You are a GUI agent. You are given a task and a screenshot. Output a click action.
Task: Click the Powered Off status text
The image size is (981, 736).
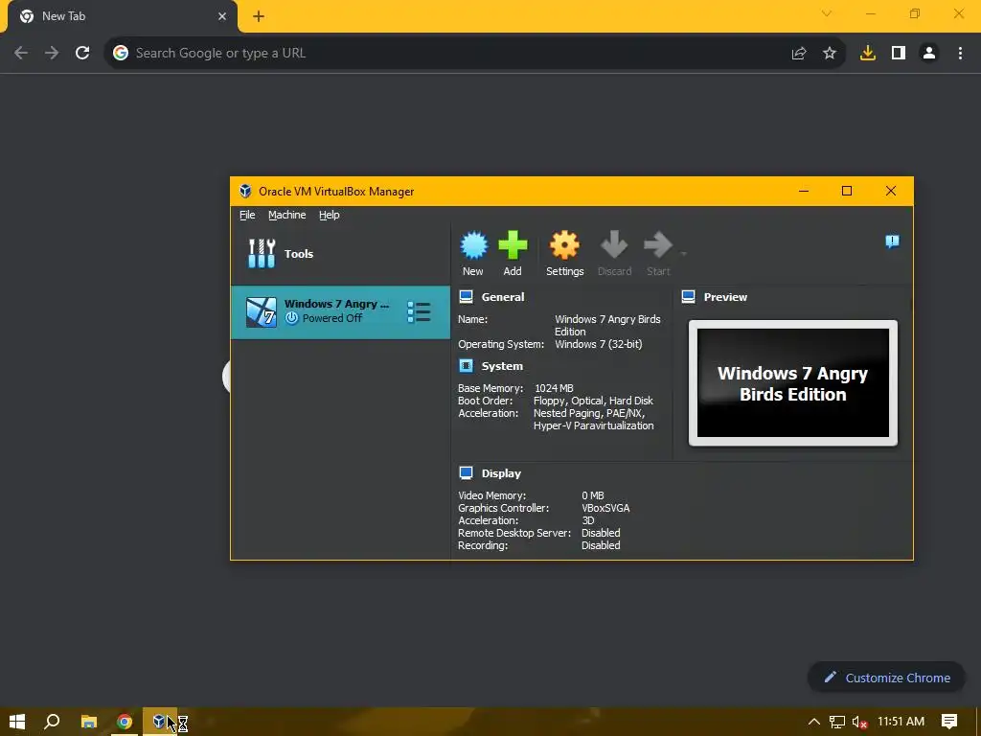(332, 318)
